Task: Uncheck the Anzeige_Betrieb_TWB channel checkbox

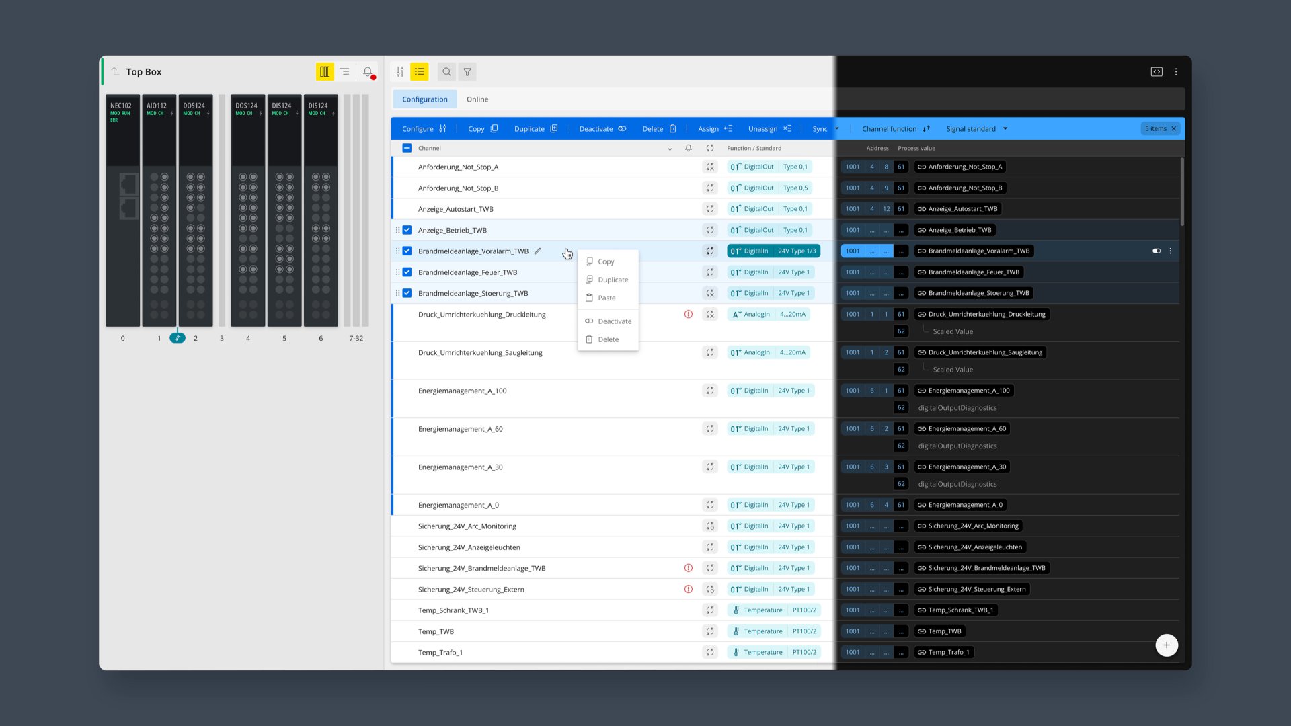Action: click(x=406, y=229)
